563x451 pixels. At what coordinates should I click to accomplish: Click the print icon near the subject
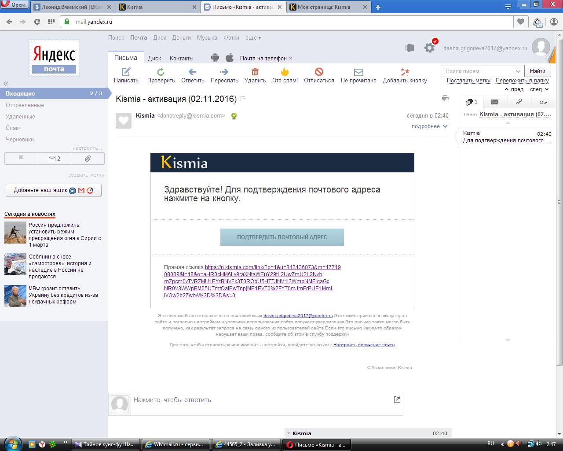tap(445, 98)
